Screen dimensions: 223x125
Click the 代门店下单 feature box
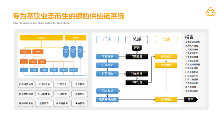tap(44, 84)
